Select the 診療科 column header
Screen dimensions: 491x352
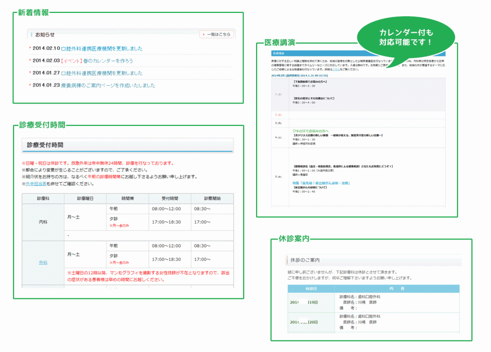coord(43,198)
